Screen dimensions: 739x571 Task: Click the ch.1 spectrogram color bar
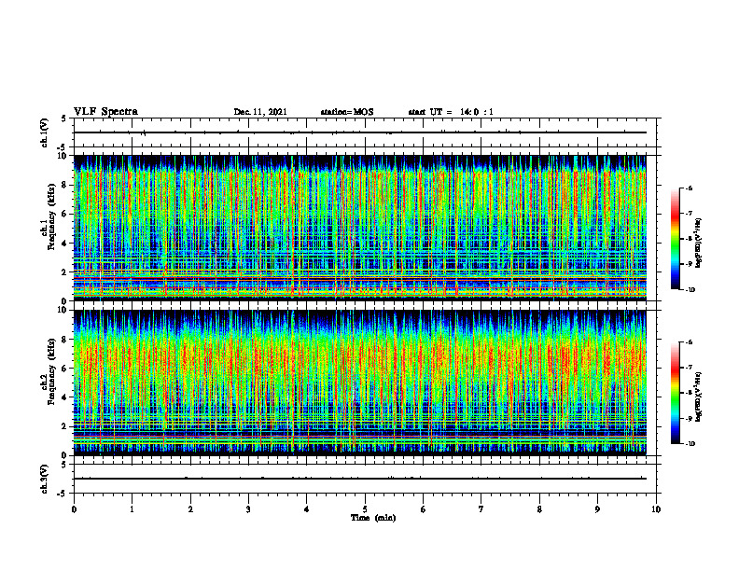pyautogui.click(x=676, y=239)
